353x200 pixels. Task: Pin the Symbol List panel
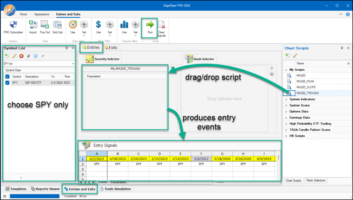coord(67,48)
